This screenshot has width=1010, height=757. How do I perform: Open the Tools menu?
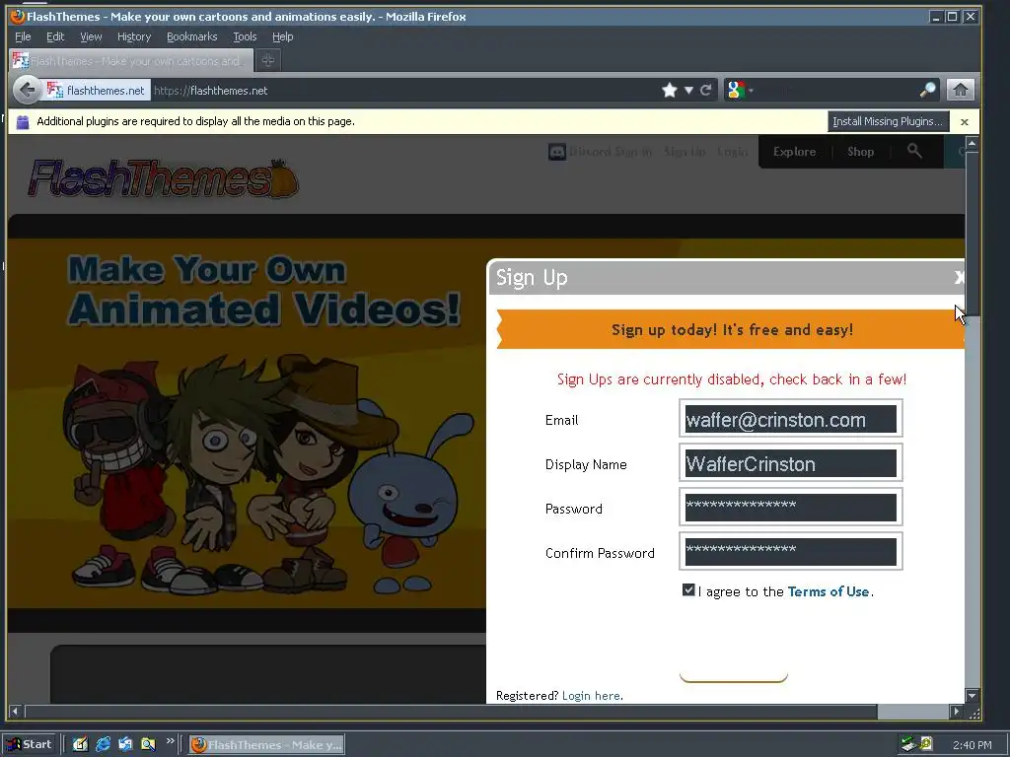pos(245,36)
